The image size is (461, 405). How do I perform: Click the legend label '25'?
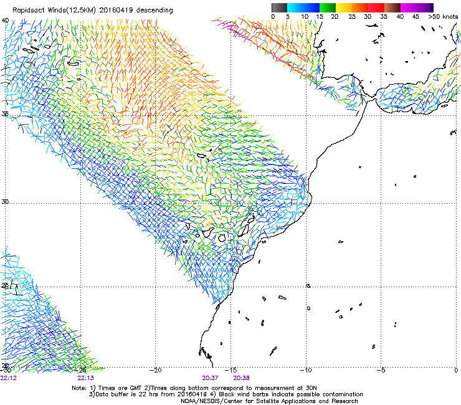point(352,17)
